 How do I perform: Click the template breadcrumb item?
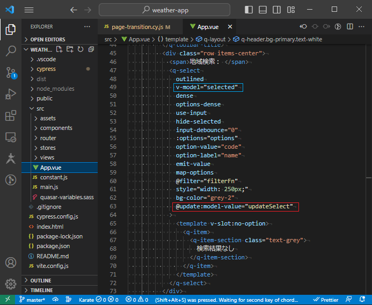pos(173,39)
